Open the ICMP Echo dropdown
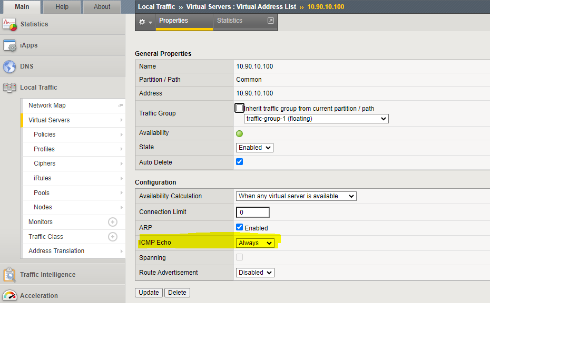 pos(255,243)
